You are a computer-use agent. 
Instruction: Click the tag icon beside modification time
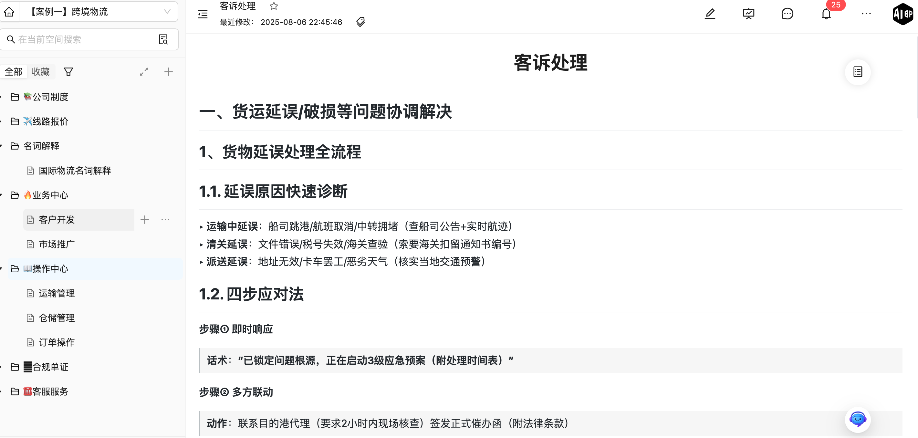coord(360,22)
